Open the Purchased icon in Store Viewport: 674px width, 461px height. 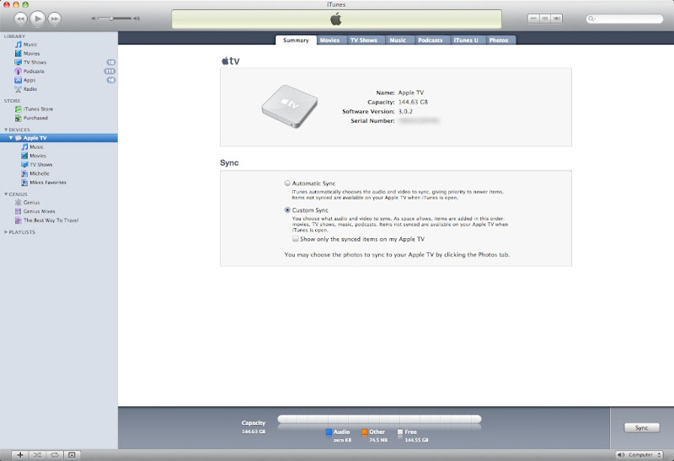(18, 118)
